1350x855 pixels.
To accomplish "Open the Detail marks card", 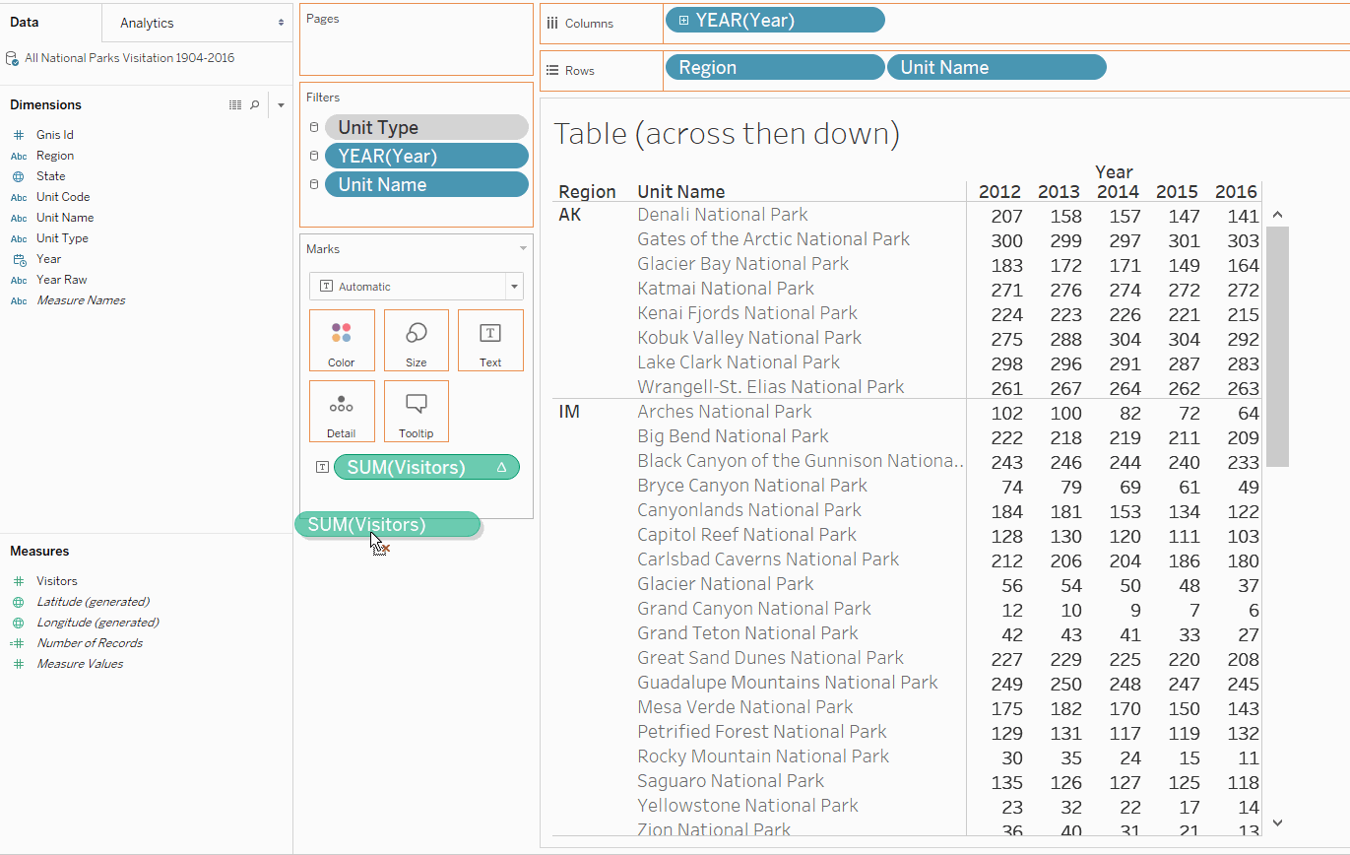I will click(x=342, y=411).
